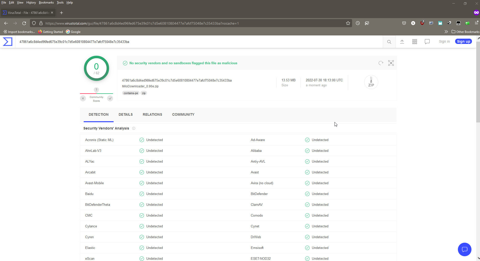Open a new browser tab with plus
The height and width of the screenshot is (261, 480).
click(61, 13)
